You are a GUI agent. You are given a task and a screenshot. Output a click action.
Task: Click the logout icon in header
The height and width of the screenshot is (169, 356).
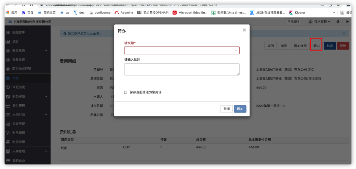point(347,21)
